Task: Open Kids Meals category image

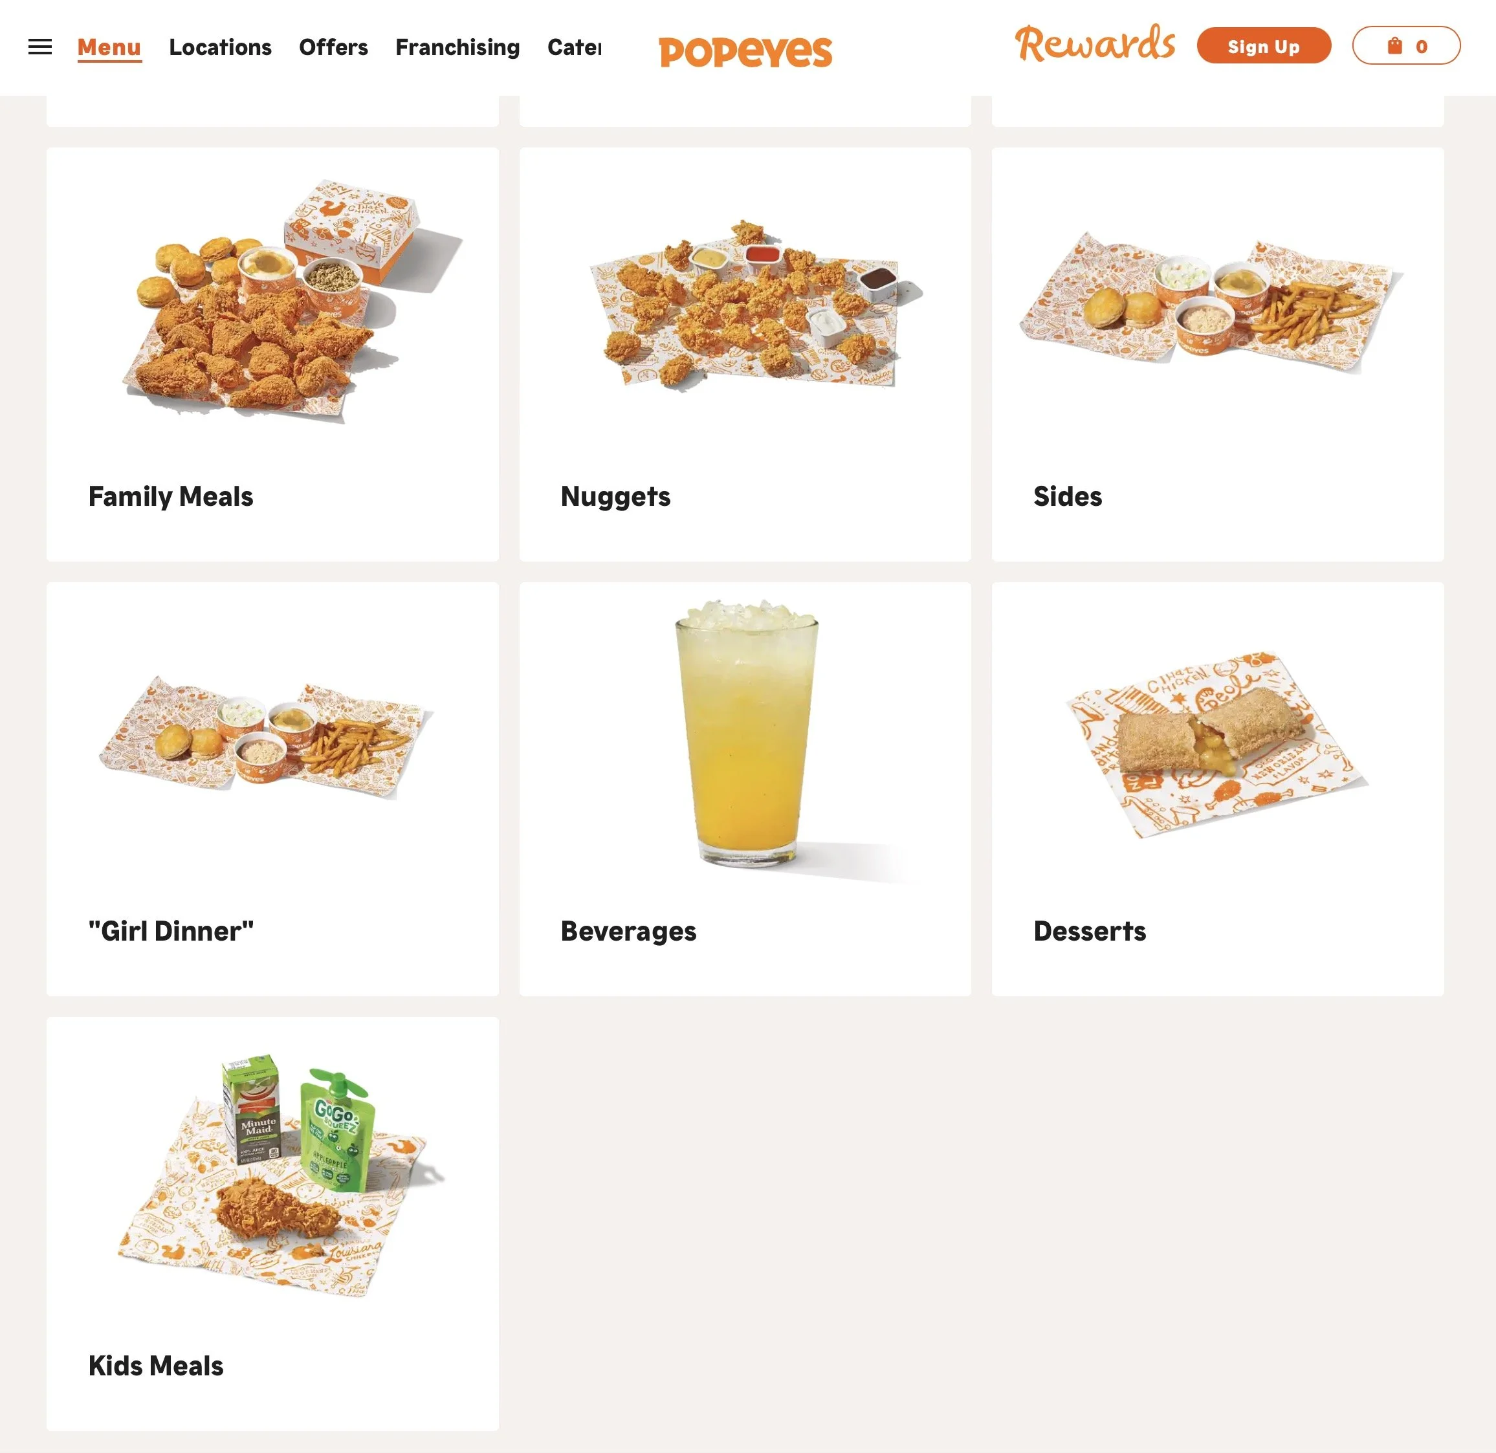Action: pyautogui.click(x=281, y=1175)
